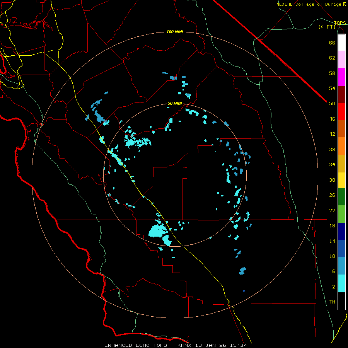This screenshot has height=348, width=348.
Task: Click the legend value '14'
Action: coord(332,241)
